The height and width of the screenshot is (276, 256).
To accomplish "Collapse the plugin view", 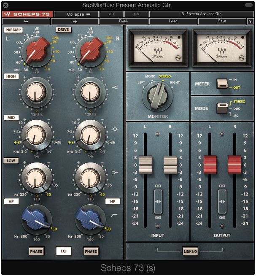I will [76, 14].
